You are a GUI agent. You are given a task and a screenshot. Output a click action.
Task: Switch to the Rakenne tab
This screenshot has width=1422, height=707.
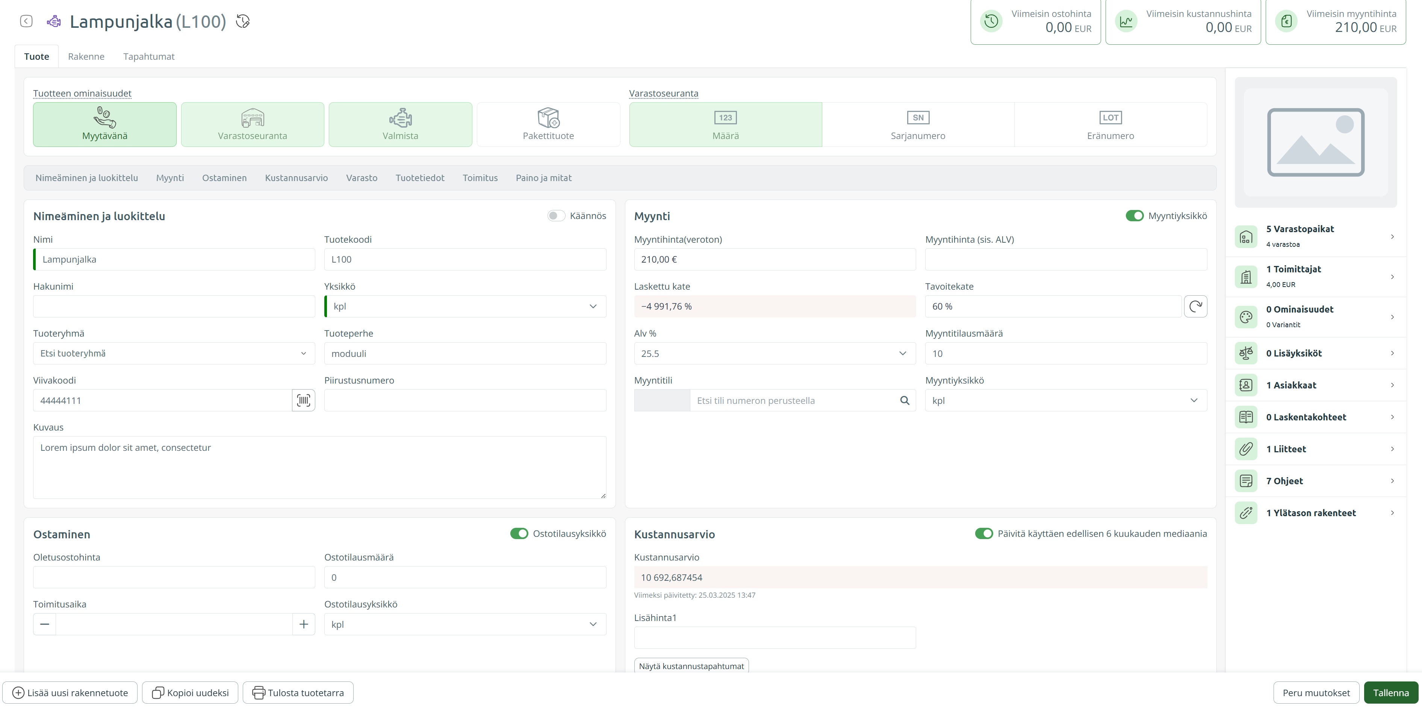[x=86, y=56]
